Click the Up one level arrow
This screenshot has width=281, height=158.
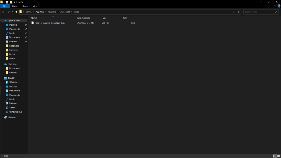point(16,12)
